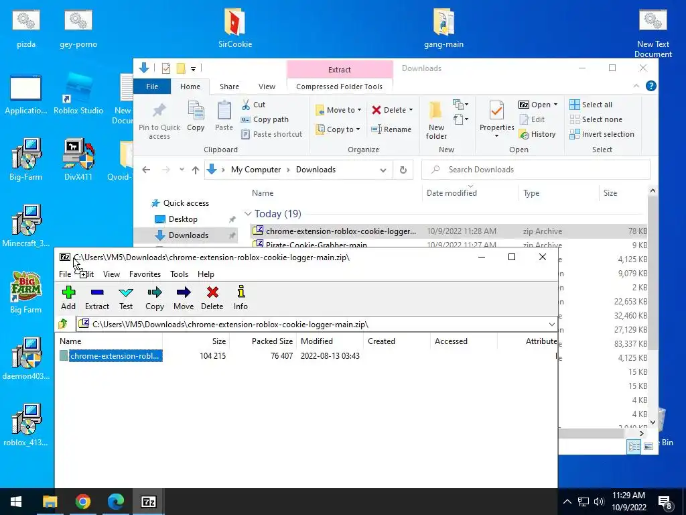Click Copy path in the Explorer ribbon
The width and height of the screenshot is (686, 515).
tap(265, 119)
